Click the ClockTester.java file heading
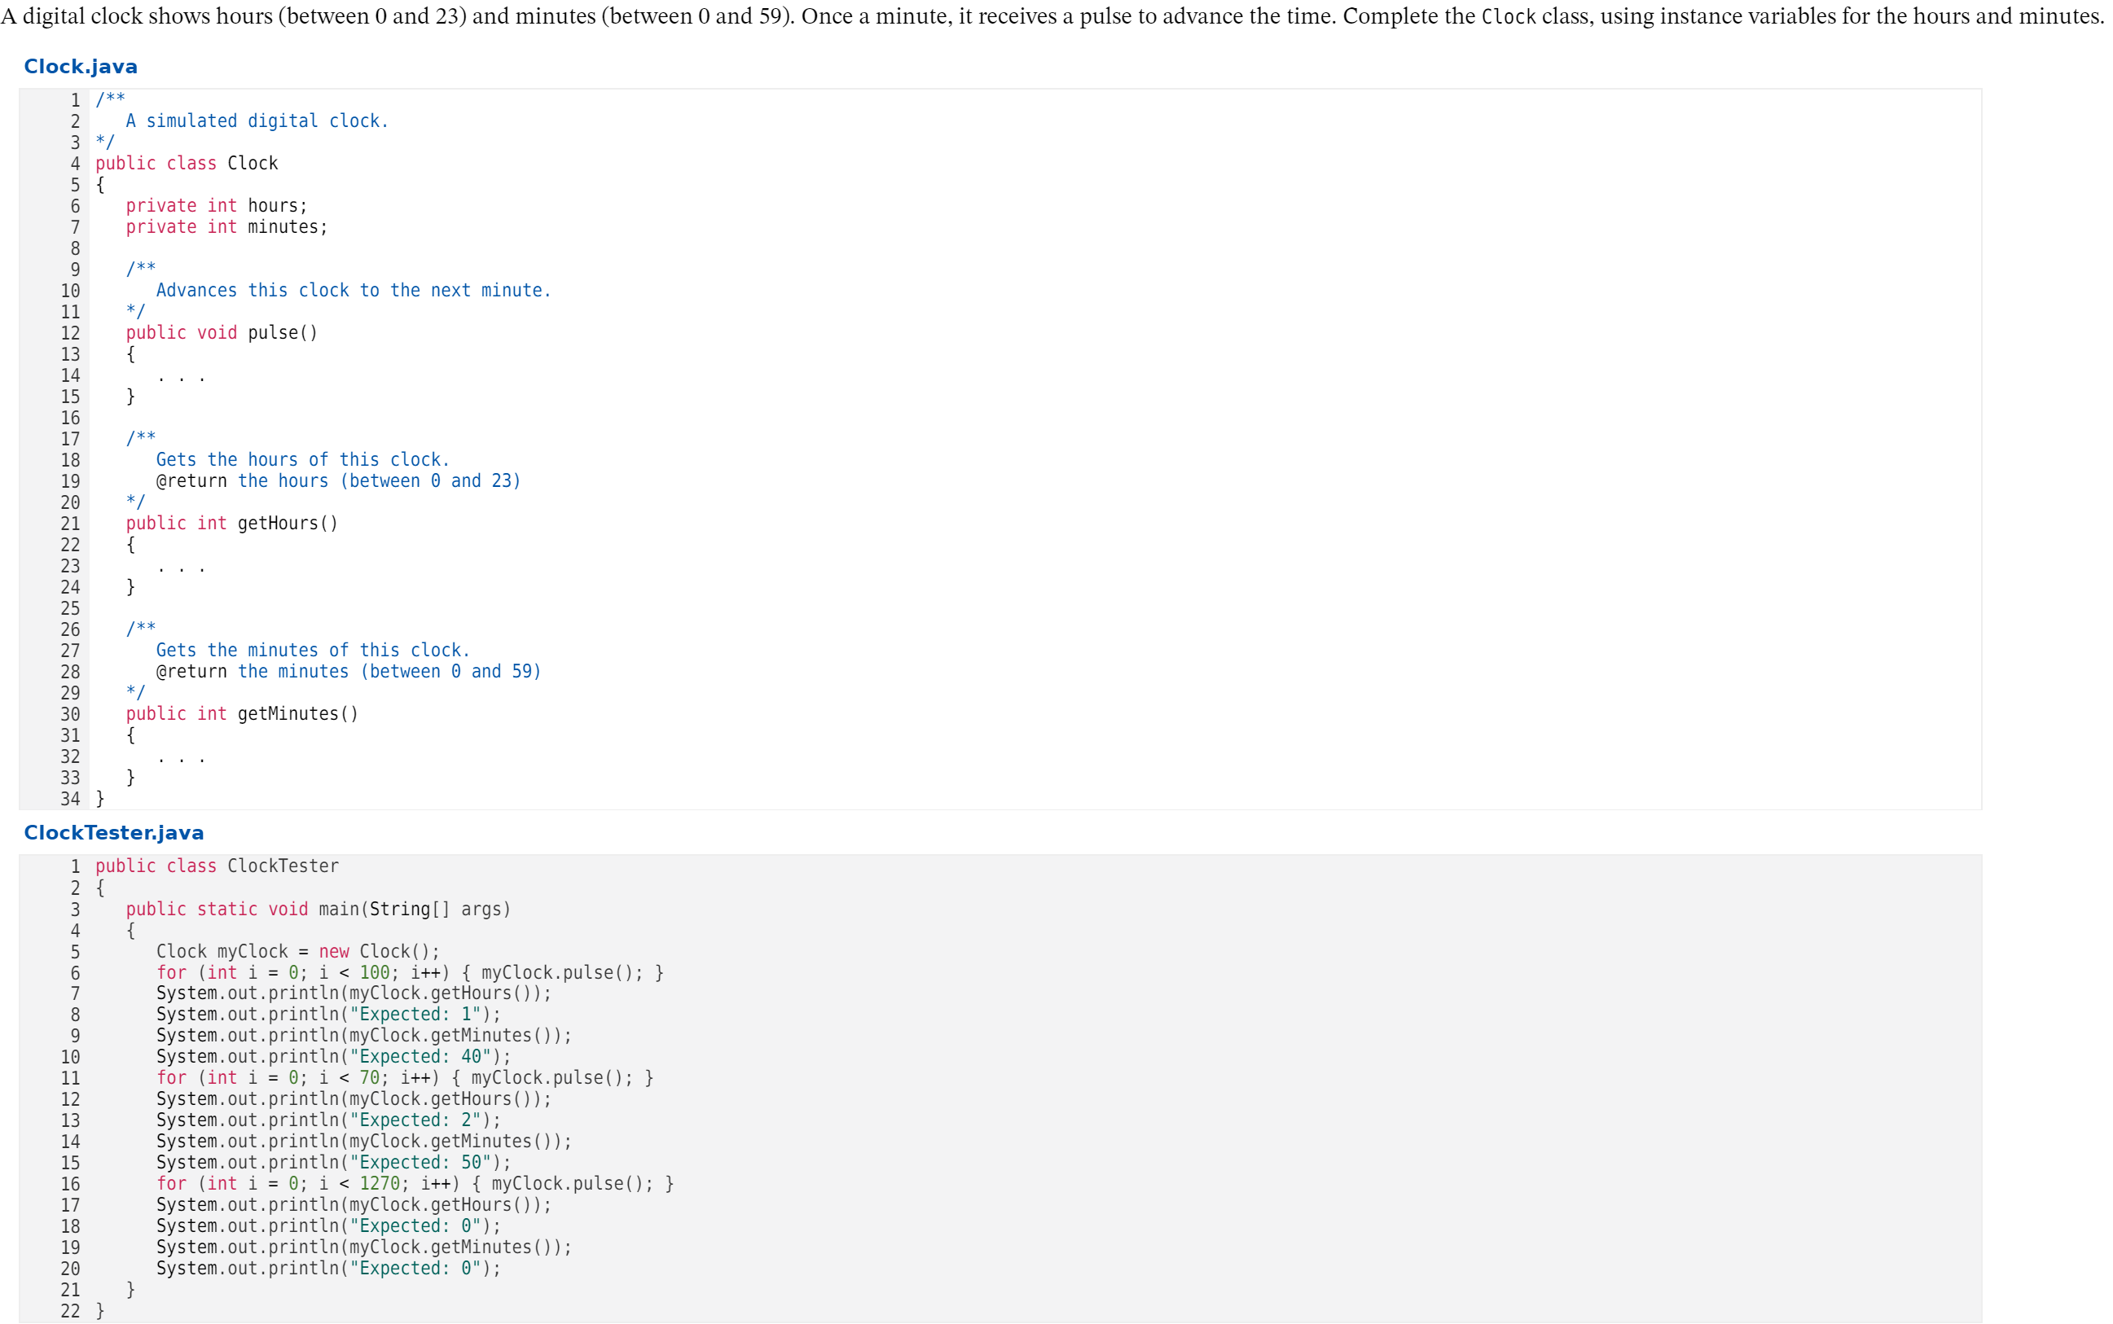The image size is (2113, 1324). pyautogui.click(x=114, y=833)
